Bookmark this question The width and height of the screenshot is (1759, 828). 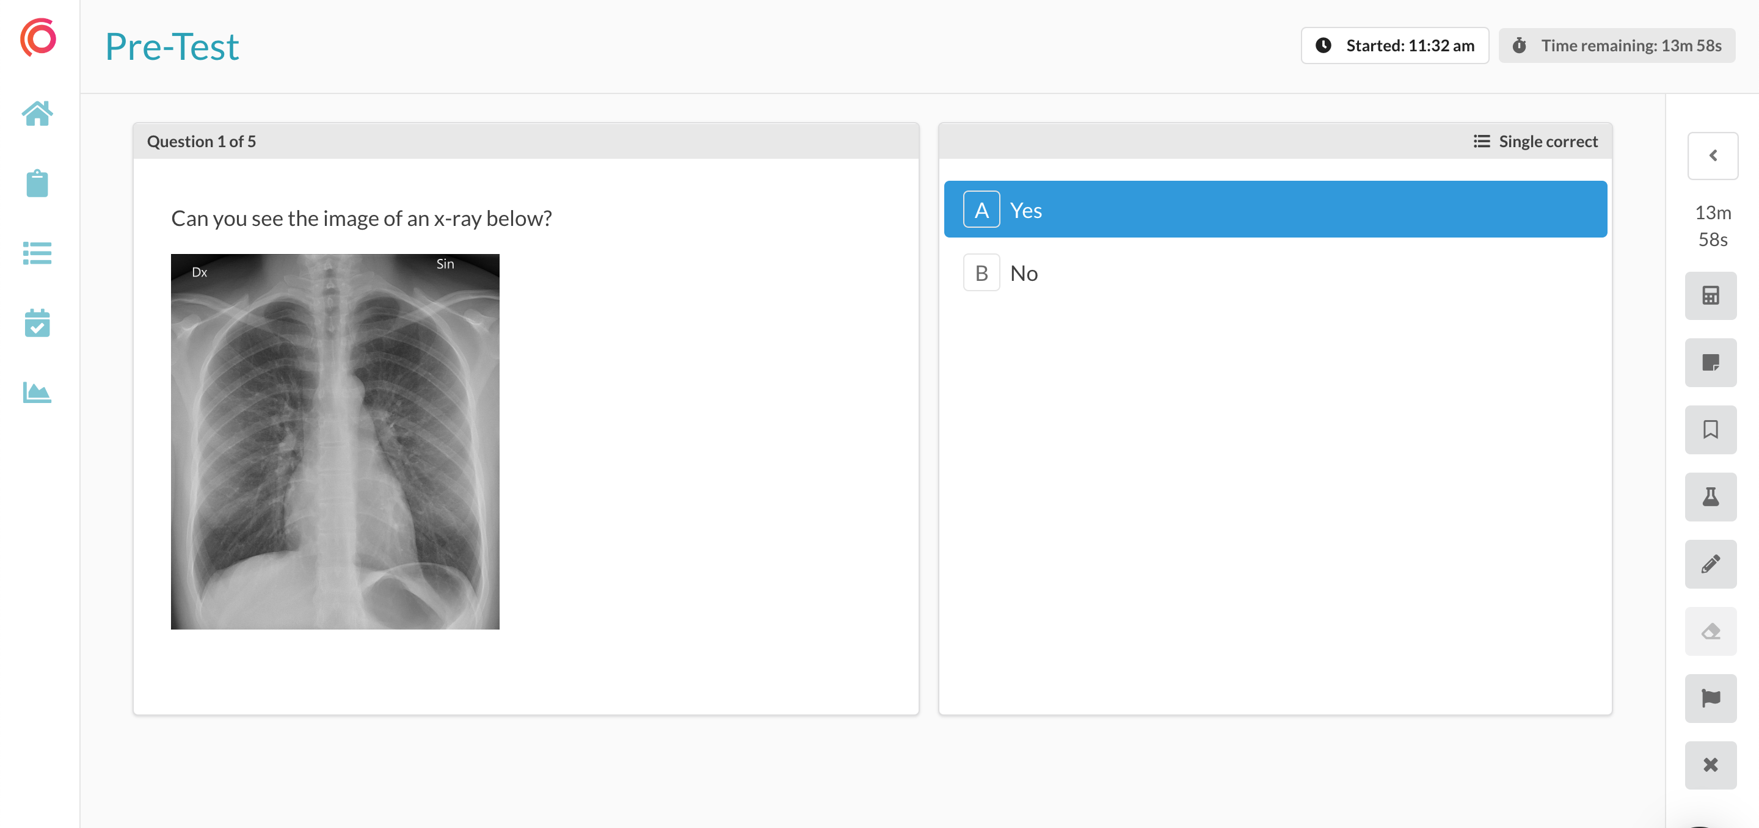(x=1710, y=429)
